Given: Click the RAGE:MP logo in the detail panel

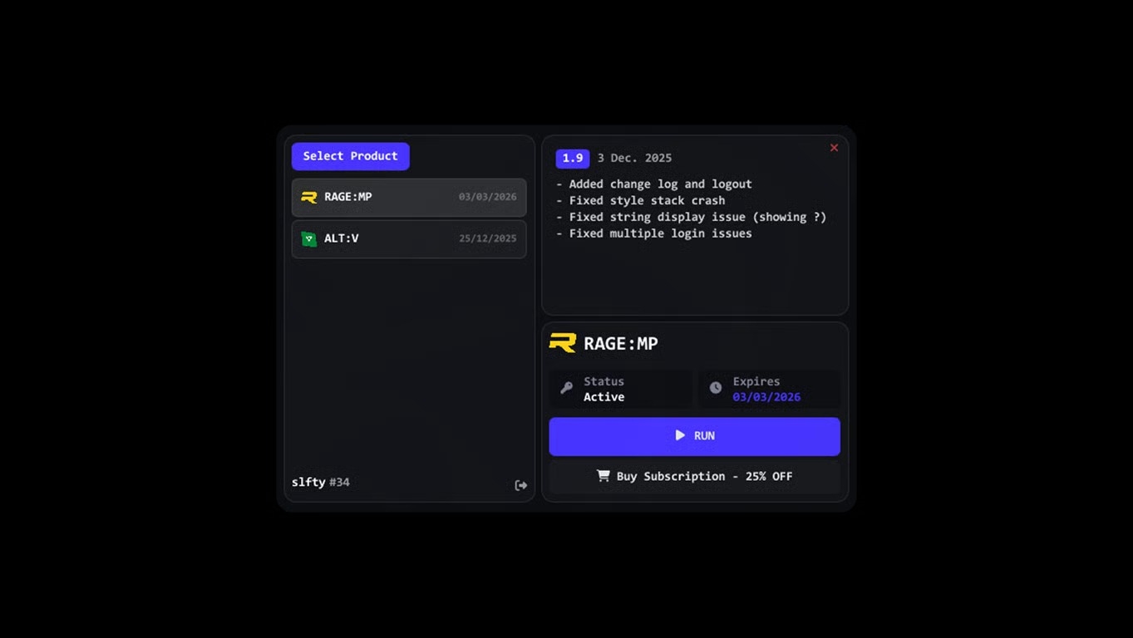Looking at the screenshot, I should click(560, 342).
